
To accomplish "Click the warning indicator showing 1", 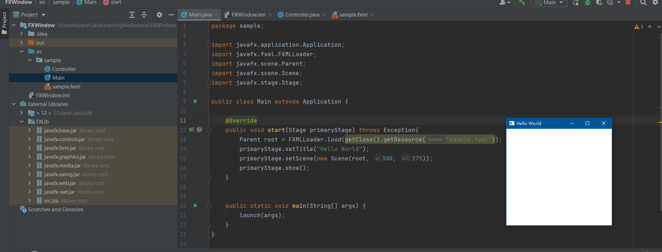I will (x=639, y=27).
